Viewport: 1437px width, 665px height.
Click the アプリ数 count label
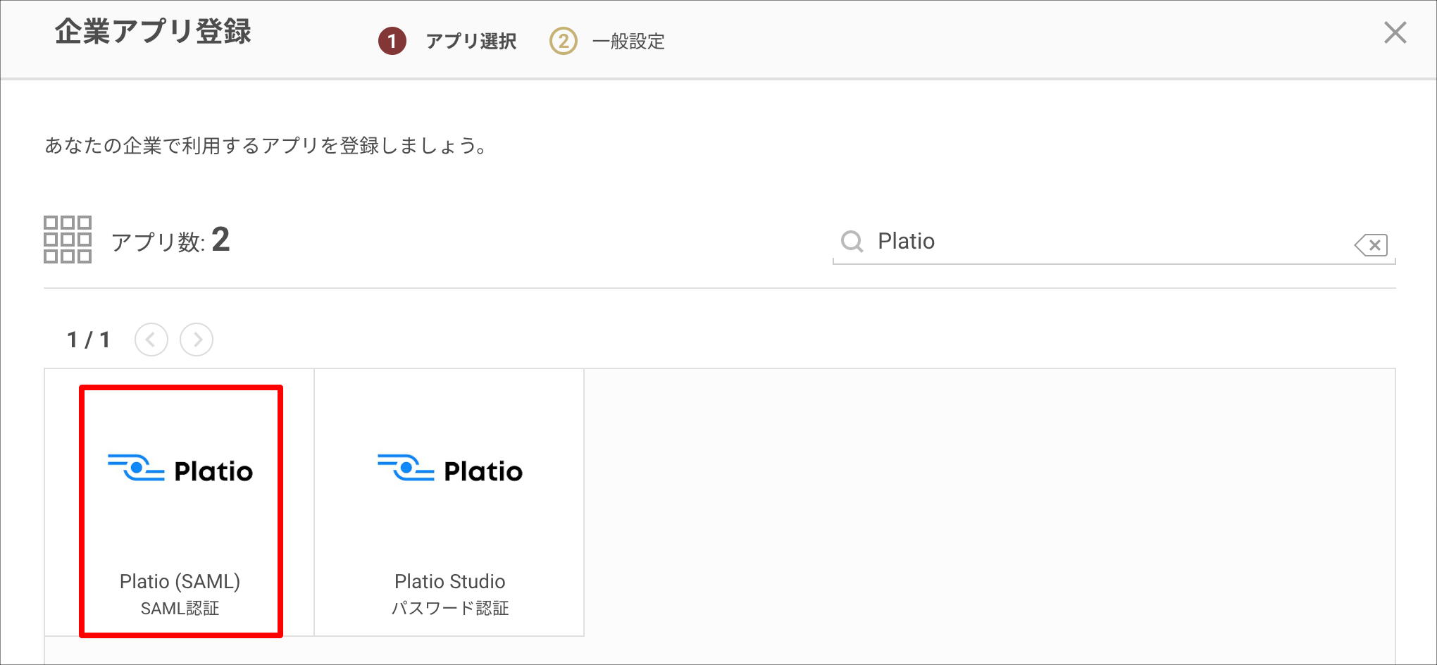[x=170, y=240]
